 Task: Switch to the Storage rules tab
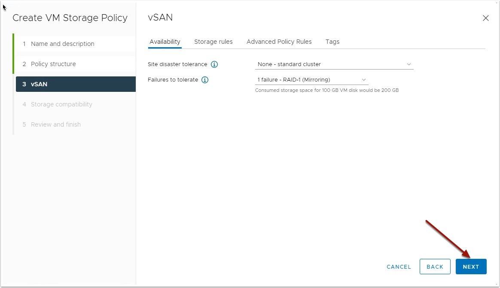click(x=213, y=42)
